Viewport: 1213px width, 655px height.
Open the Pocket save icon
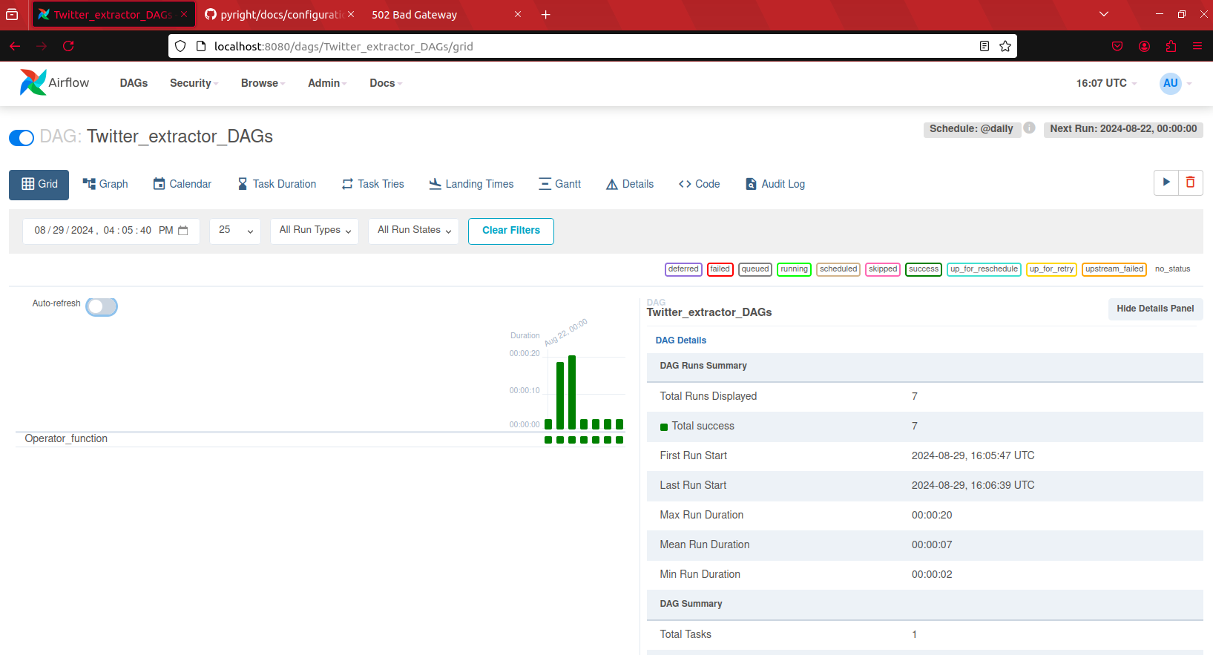1117,46
